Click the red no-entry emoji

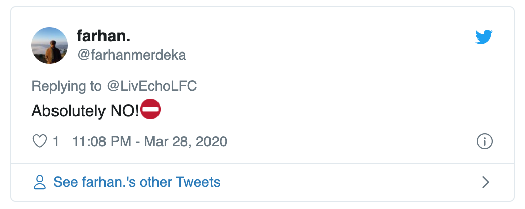point(150,111)
